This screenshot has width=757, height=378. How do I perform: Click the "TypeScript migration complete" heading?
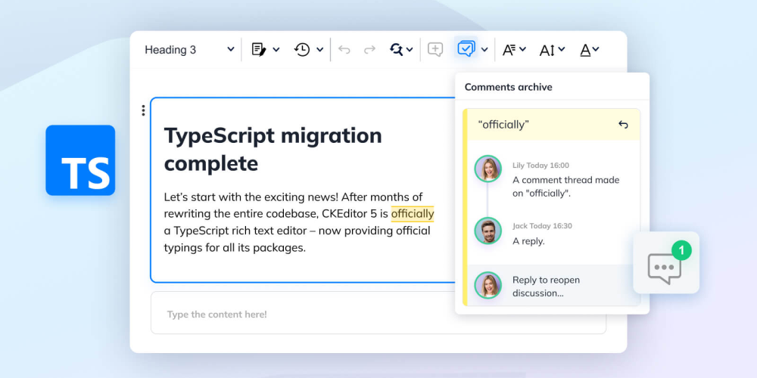(273, 150)
